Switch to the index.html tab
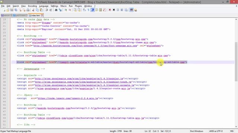The image size is (238, 133). [x=36, y=16]
